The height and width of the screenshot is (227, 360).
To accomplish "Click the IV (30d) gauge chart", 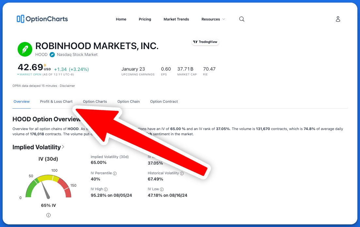I will click(x=48, y=185).
